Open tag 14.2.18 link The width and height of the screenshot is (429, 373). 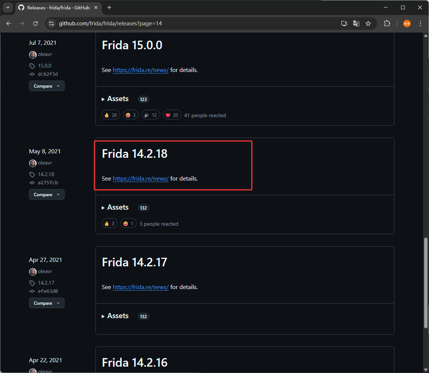[46, 174]
